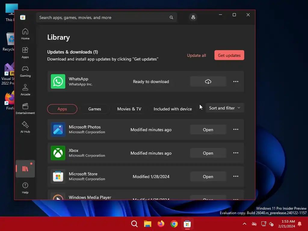
Task: Select the Library icon in sidebar
Action: (x=25, y=169)
